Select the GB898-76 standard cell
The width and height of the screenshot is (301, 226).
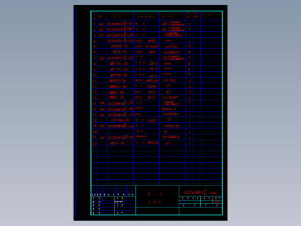tap(119, 46)
